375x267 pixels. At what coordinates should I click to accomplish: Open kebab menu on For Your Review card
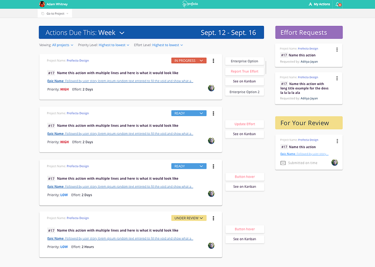click(337, 141)
